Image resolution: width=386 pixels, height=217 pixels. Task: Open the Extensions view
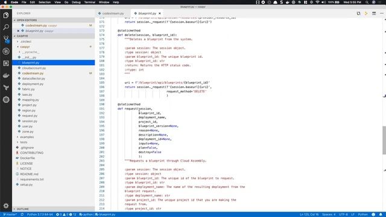click(x=6, y=63)
